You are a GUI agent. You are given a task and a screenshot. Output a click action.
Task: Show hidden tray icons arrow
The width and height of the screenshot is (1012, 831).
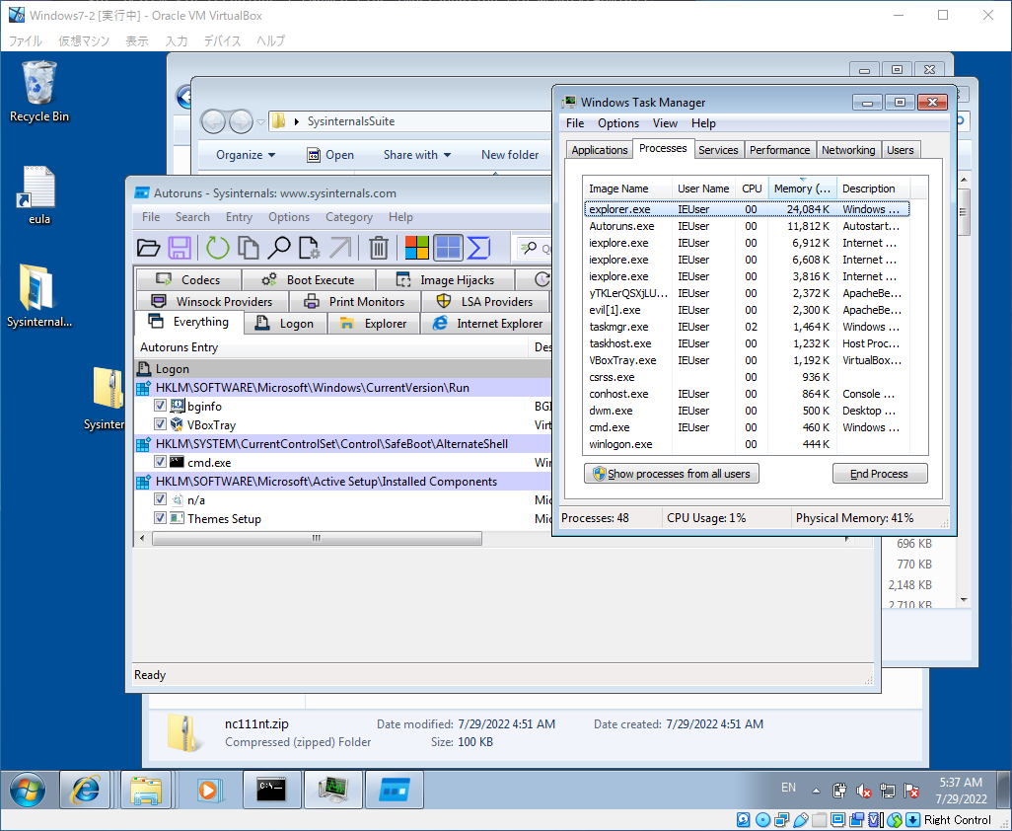pos(817,791)
